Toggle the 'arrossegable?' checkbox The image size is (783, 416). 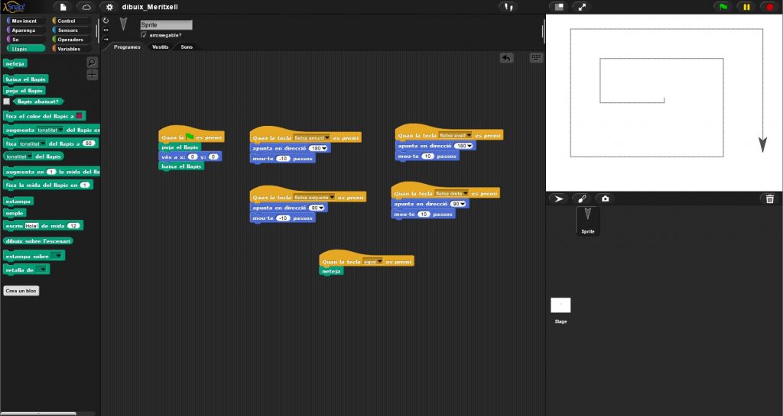[144, 35]
